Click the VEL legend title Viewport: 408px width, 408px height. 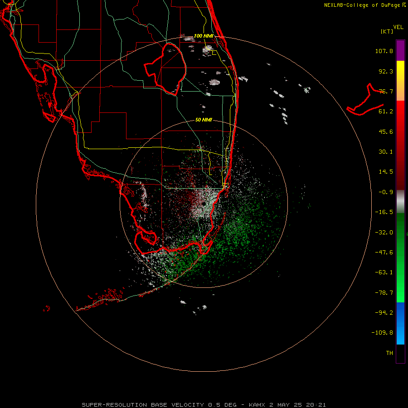tap(398, 27)
